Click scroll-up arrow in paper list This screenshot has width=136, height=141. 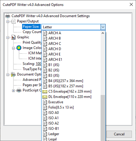pyautogui.click(x=103, y=33)
